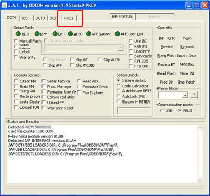Expand the product code combo box
Viewport: 210px width, 196px height.
[x=120, y=48]
